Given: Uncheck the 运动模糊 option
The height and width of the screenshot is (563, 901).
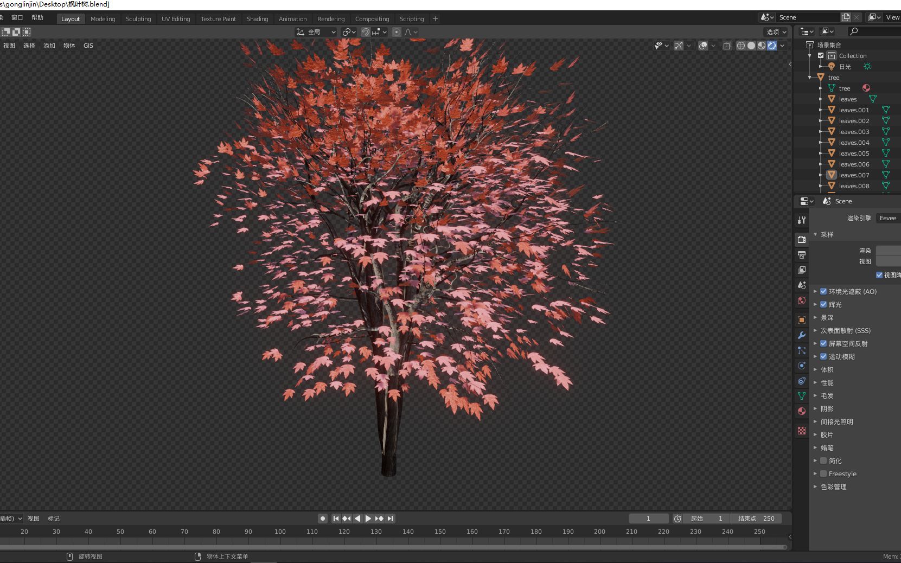Looking at the screenshot, I should click(x=822, y=356).
